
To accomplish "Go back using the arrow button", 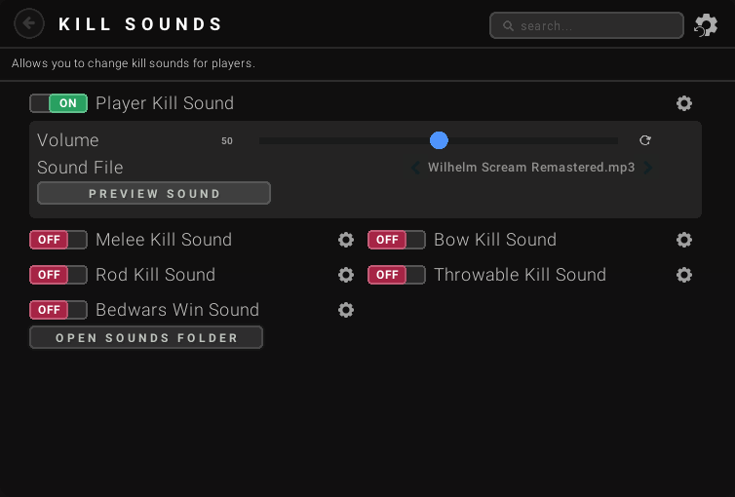I will (29, 23).
